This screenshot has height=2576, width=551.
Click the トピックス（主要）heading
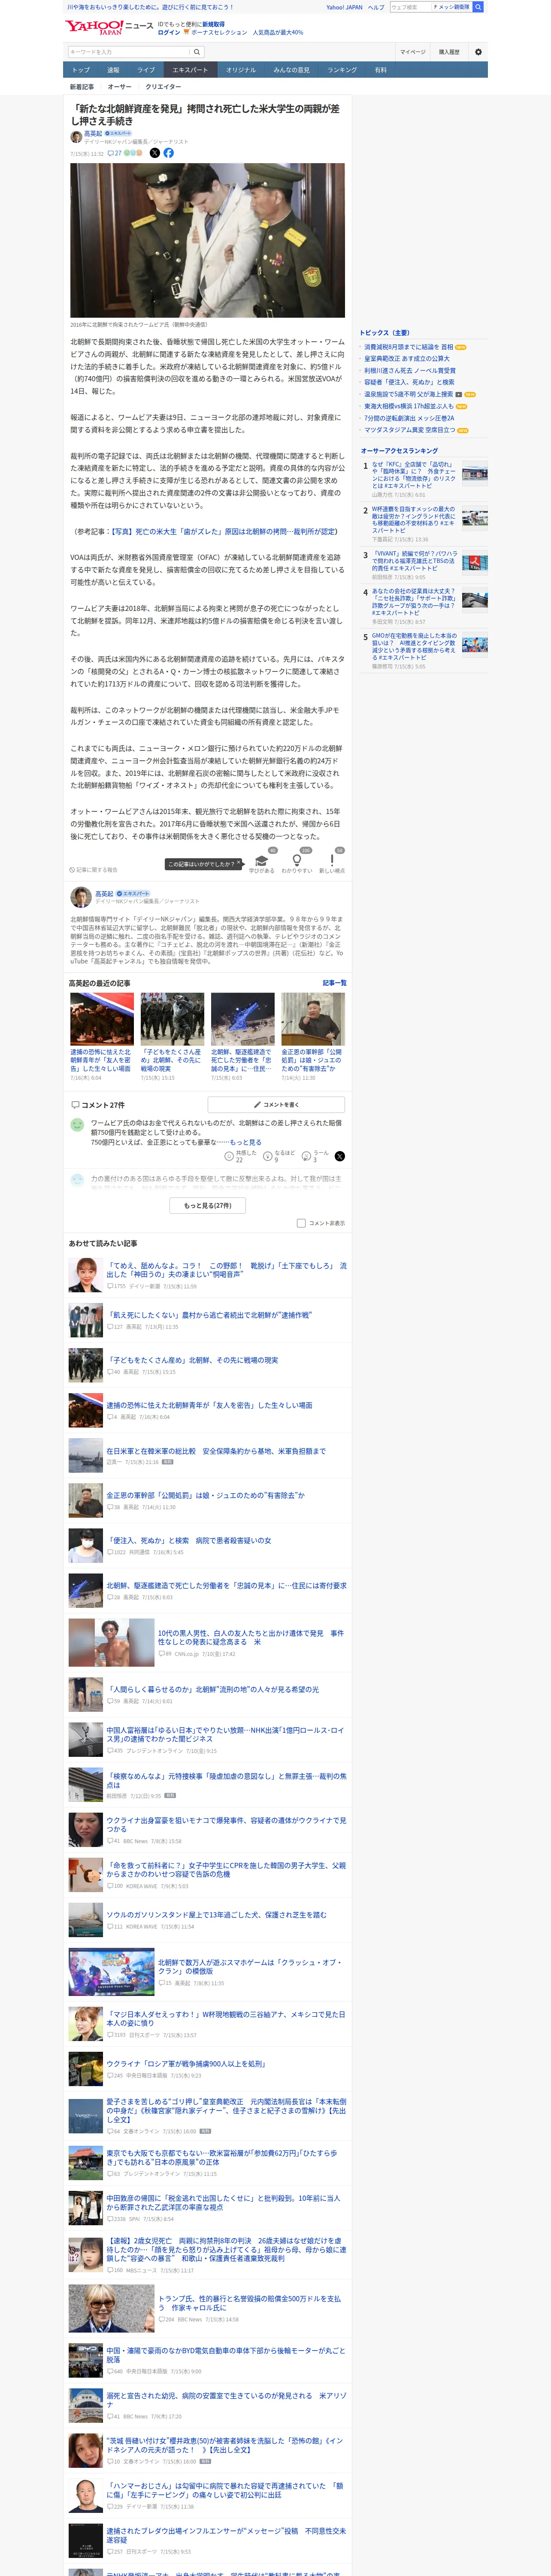pos(385,333)
